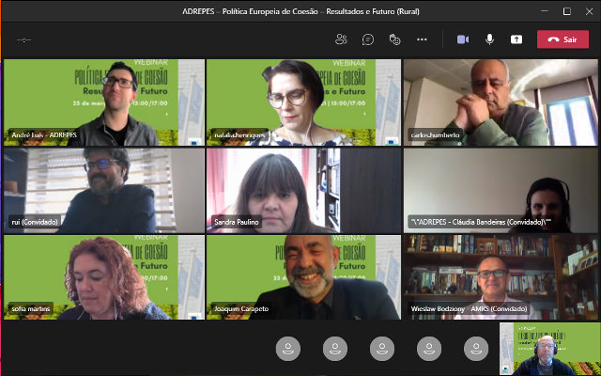Open the meeting chat panel
The width and height of the screenshot is (601, 376).
[x=368, y=39]
